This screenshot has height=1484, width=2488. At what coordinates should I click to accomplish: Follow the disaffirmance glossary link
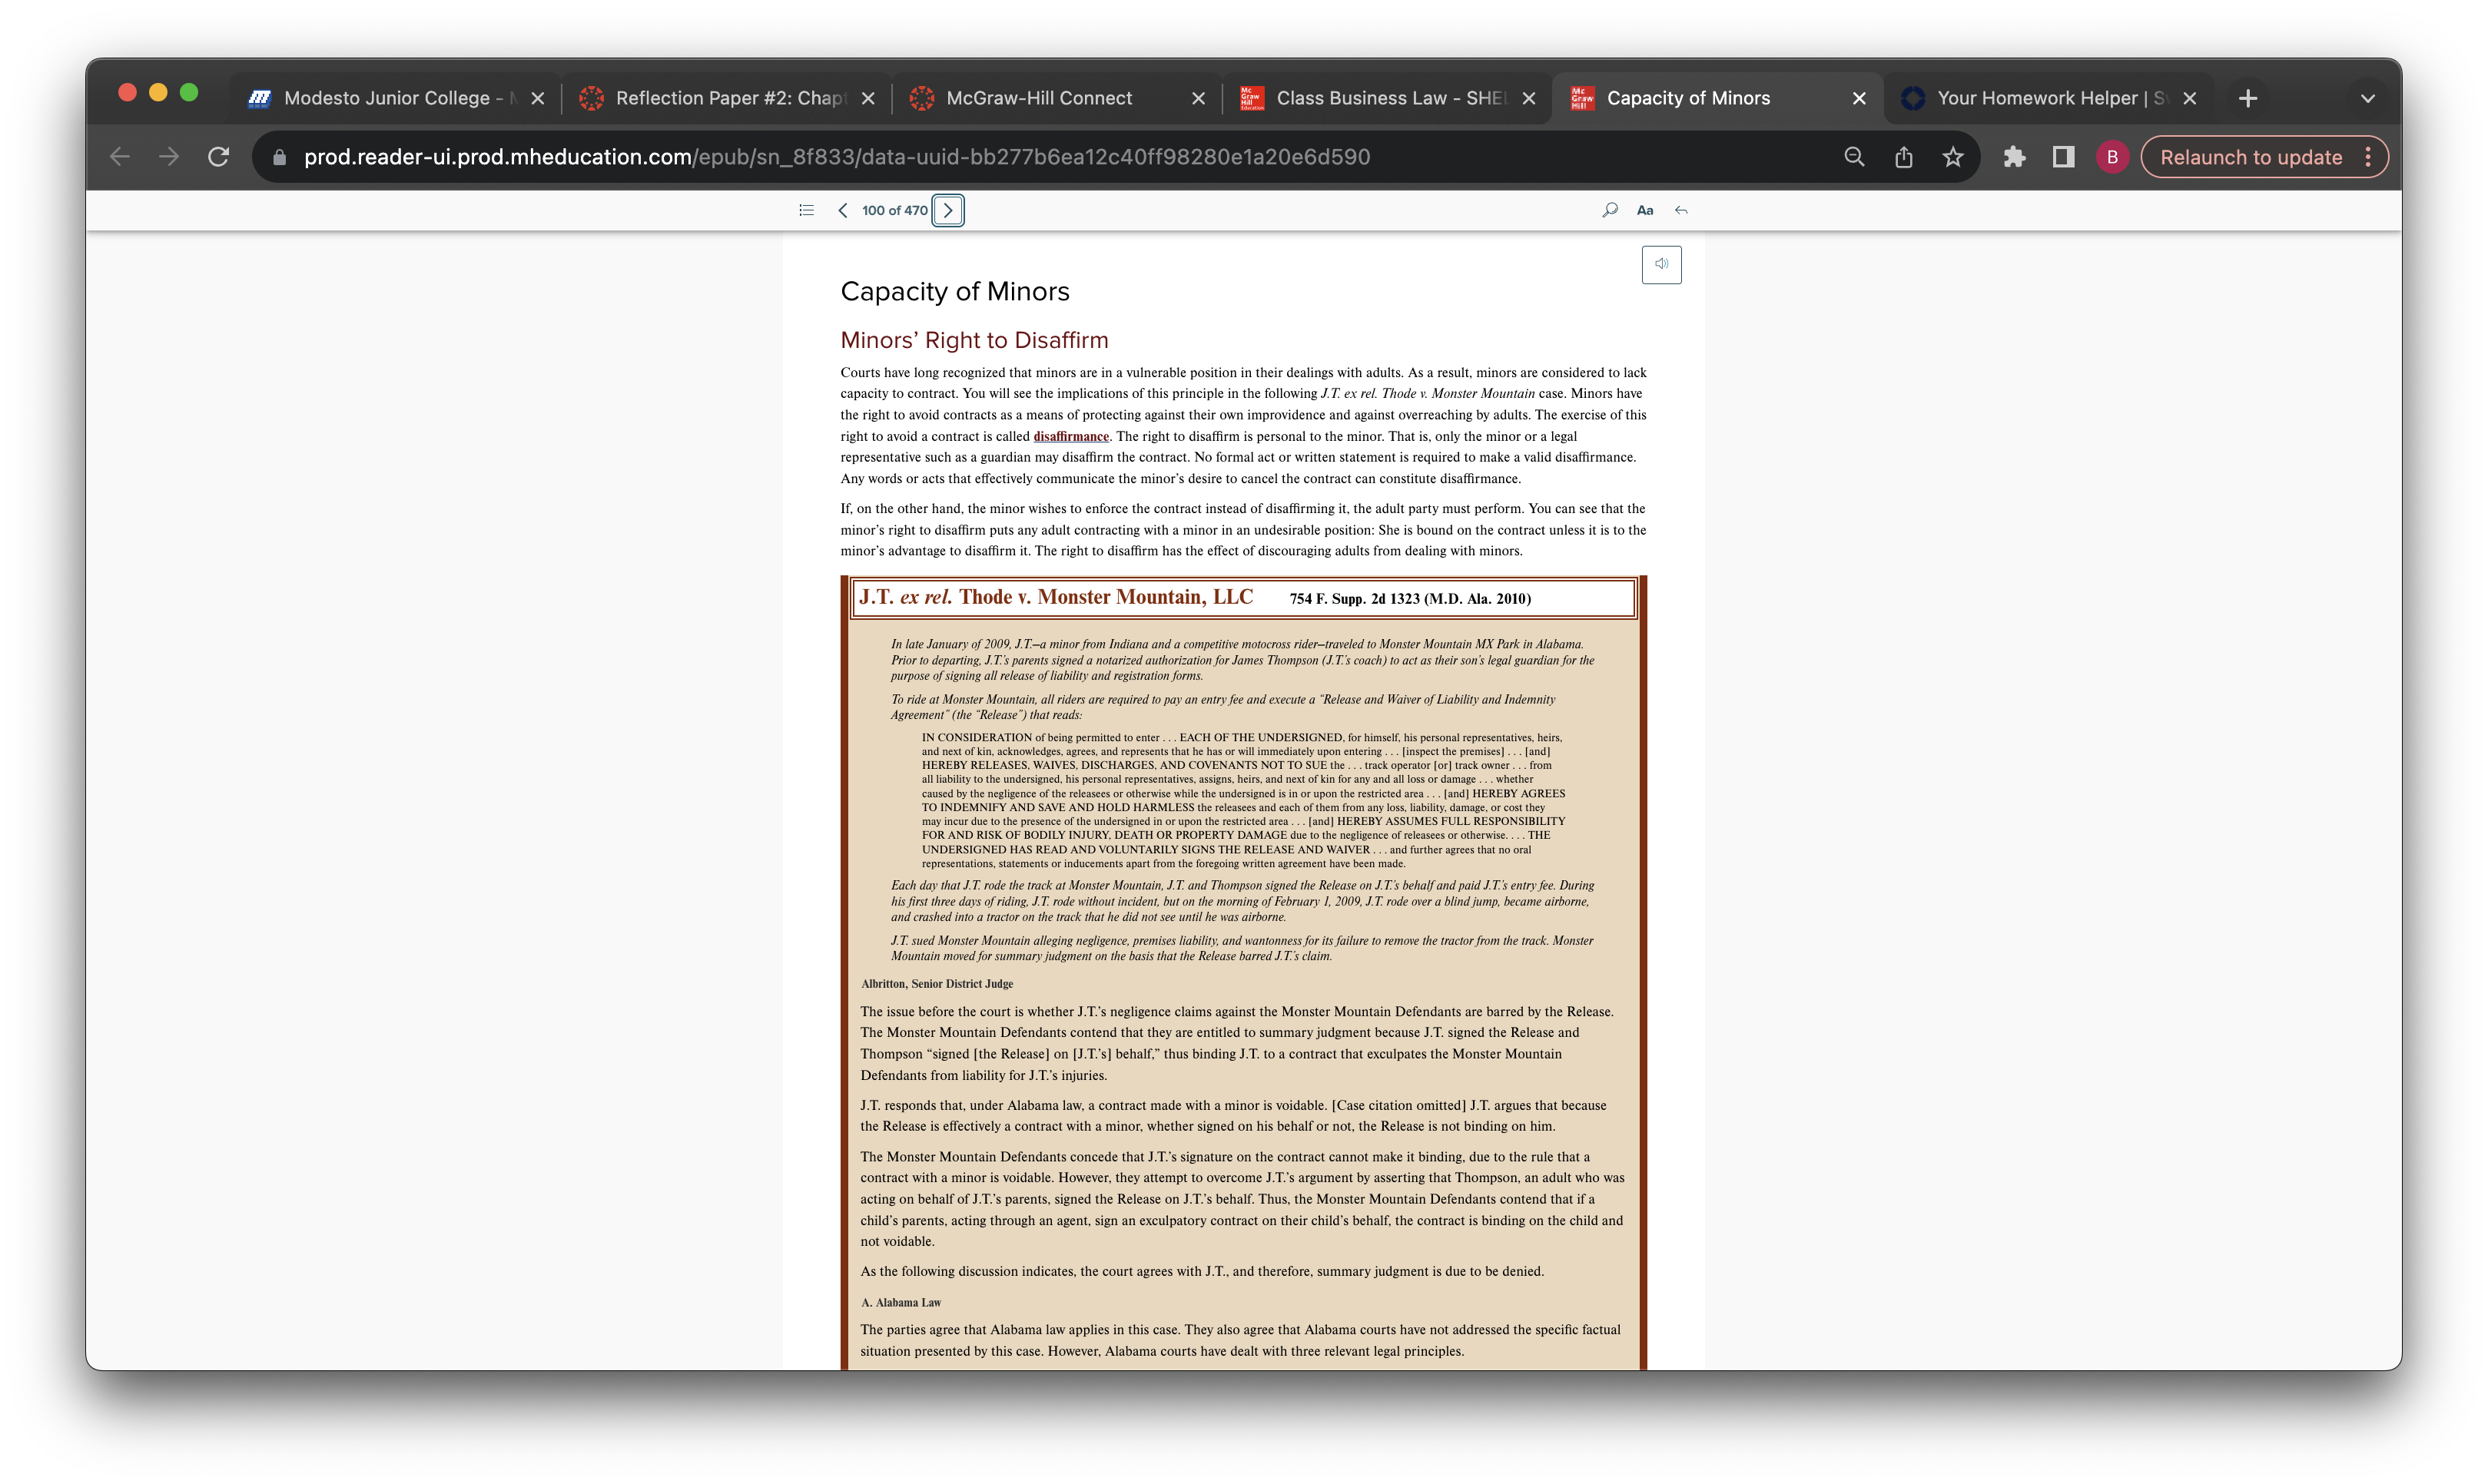tap(1070, 436)
